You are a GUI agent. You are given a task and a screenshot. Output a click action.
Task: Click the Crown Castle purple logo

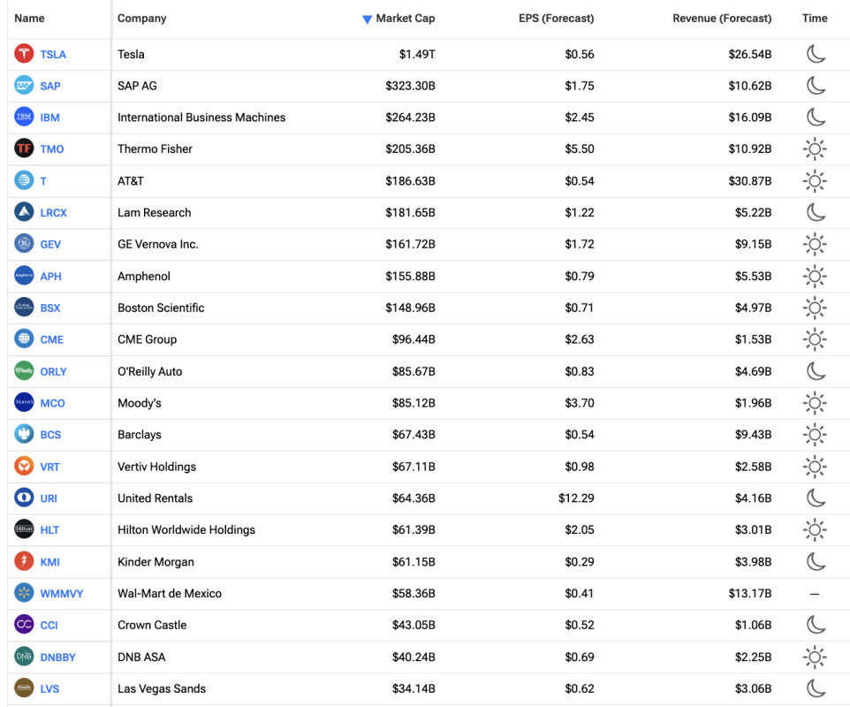click(24, 625)
